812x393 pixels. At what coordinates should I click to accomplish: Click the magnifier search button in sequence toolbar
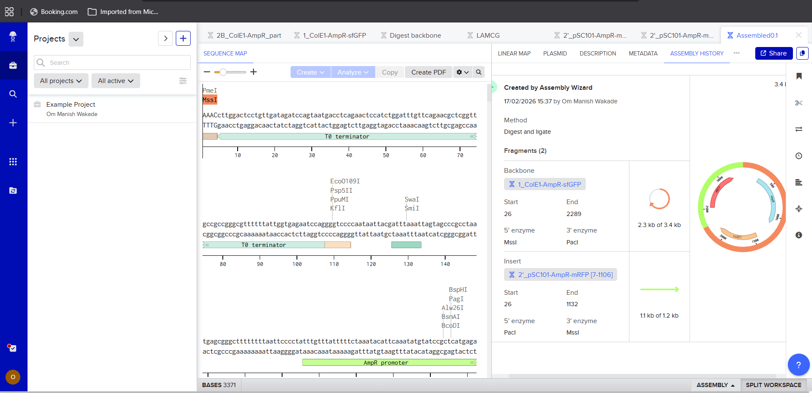tap(479, 72)
